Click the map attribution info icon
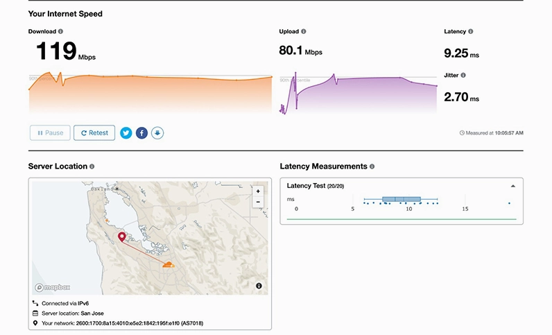The width and height of the screenshot is (552, 335). coord(259,286)
